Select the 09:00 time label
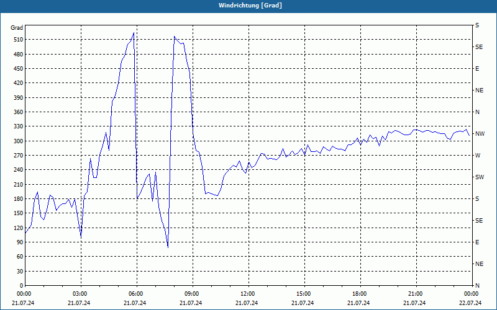Image resolution: width=497 pixels, height=310 pixels. [191, 294]
